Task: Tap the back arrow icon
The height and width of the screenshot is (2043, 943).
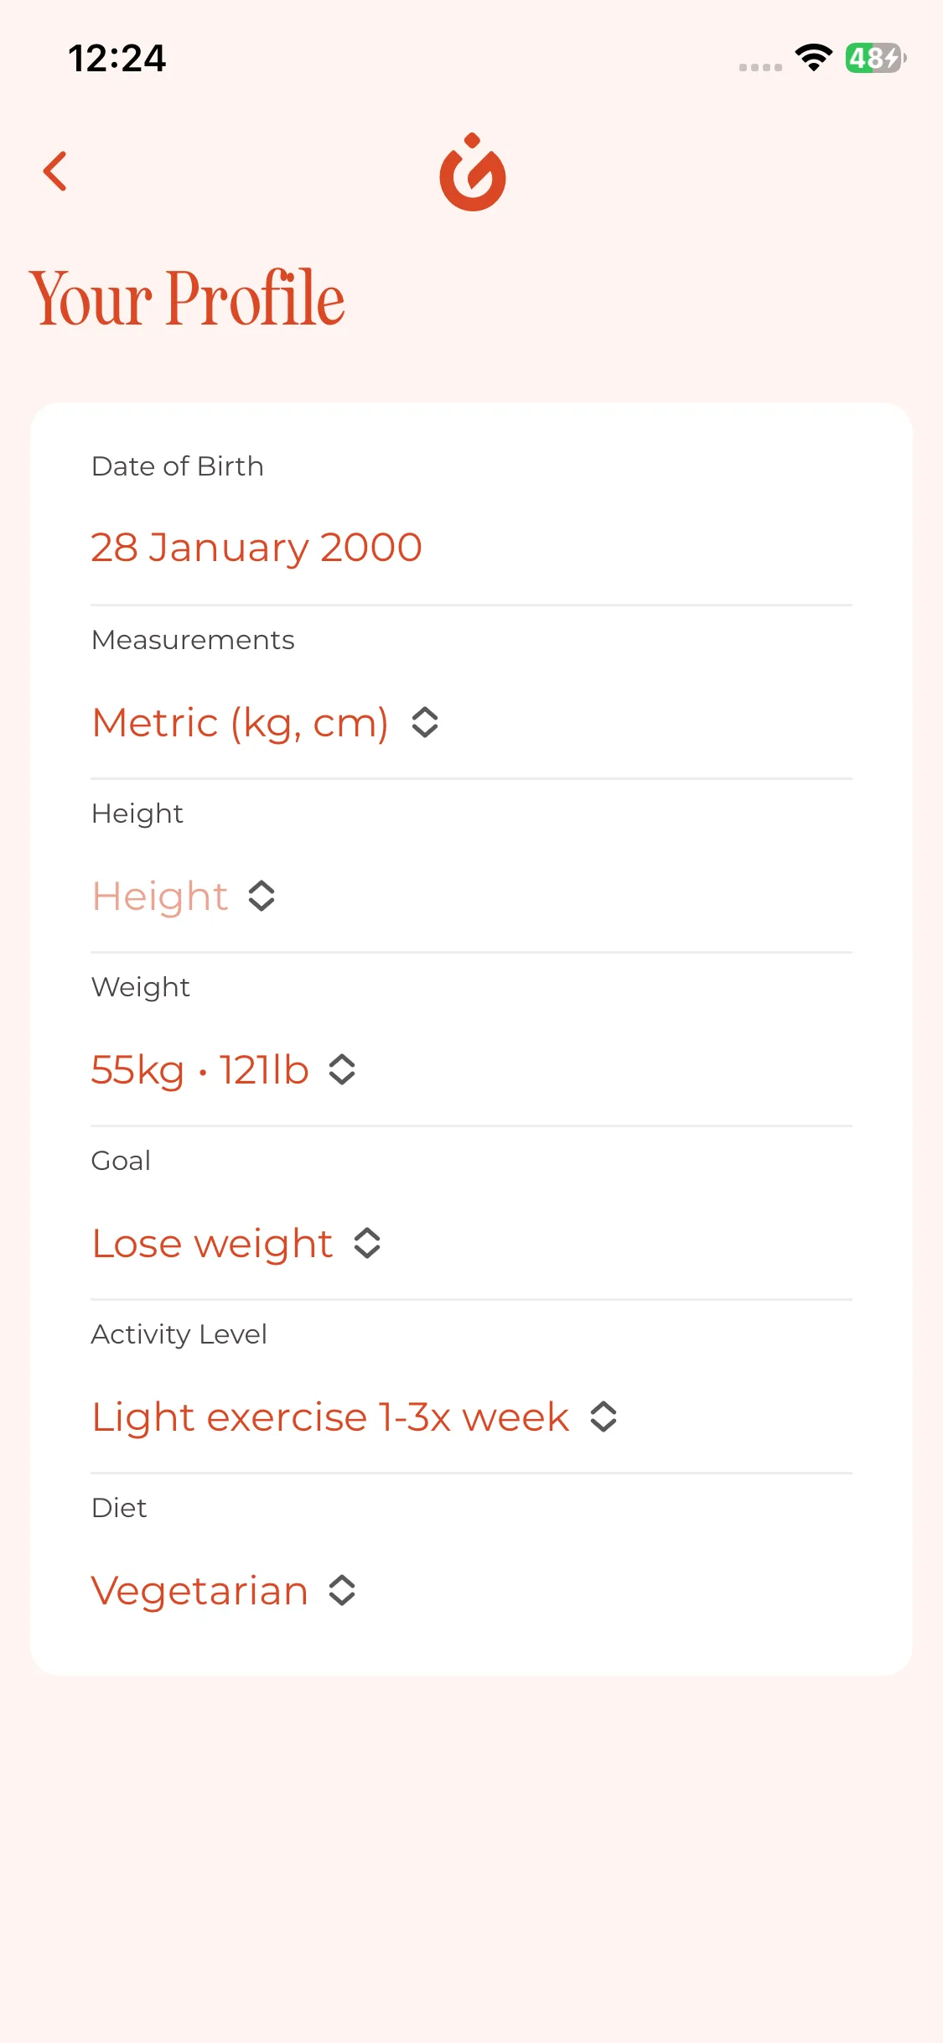Action: point(55,172)
